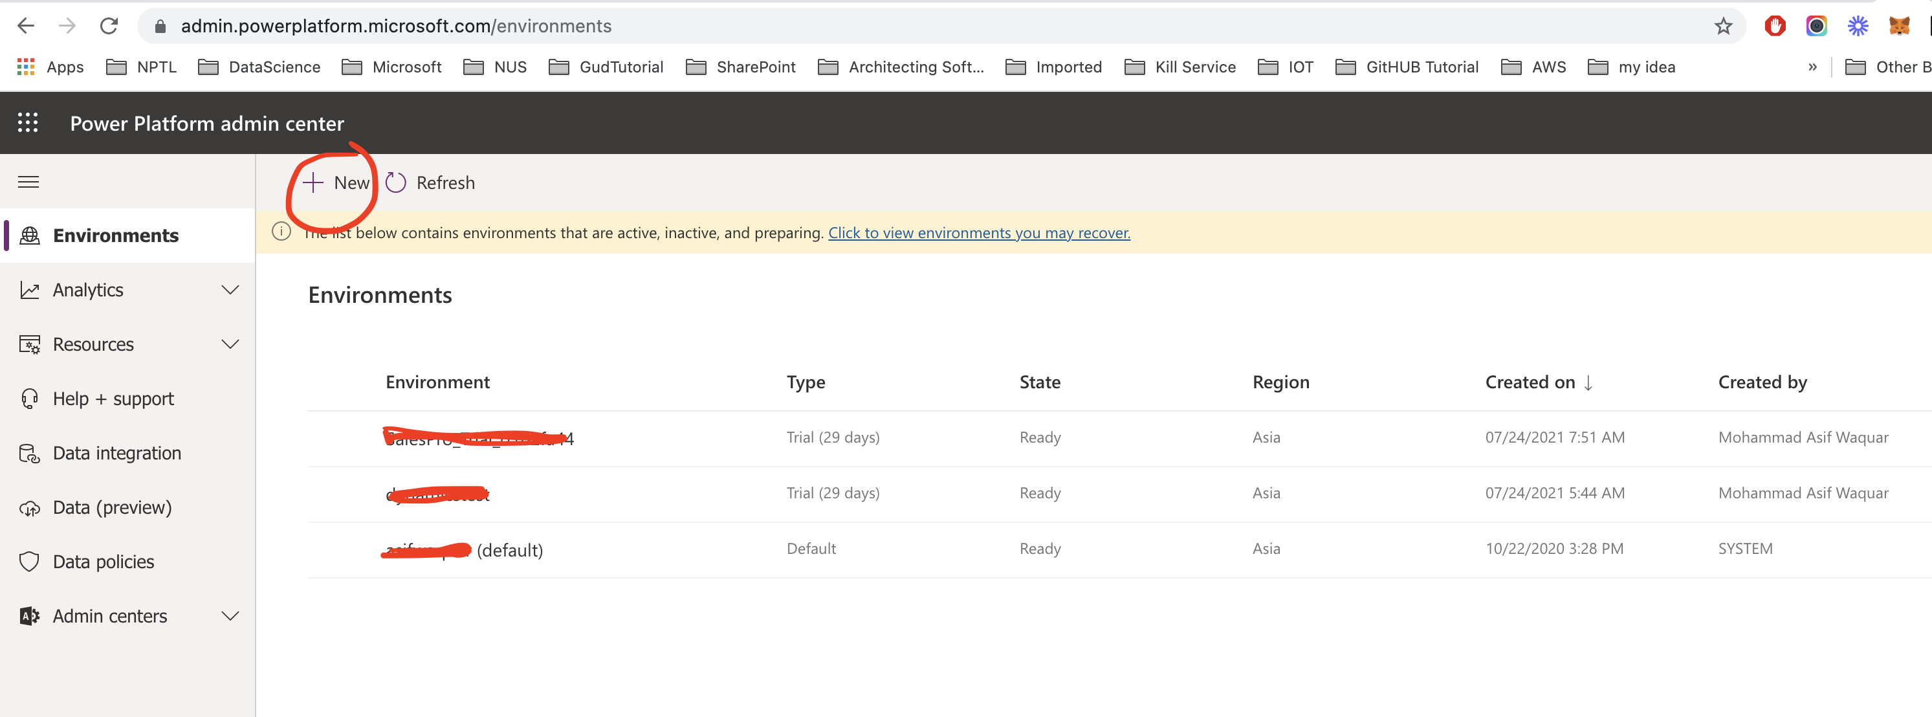
Task: Click the Admin centers icon
Action: [29, 615]
